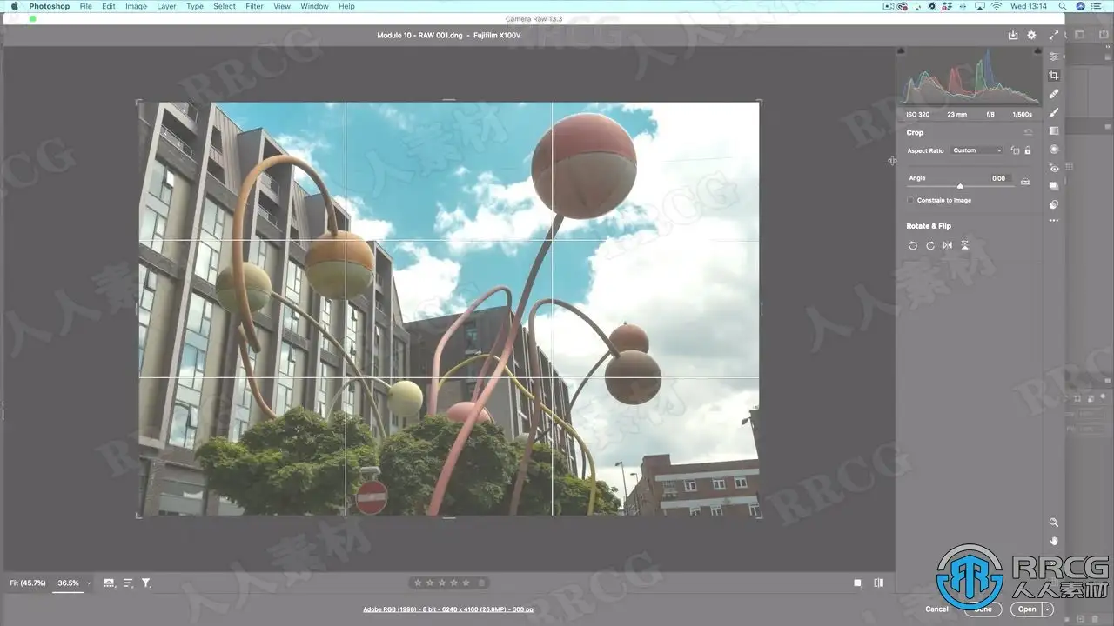Open the View menu
Image resolution: width=1114 pixels, height=626 pixels.
[x=282, y=6]
